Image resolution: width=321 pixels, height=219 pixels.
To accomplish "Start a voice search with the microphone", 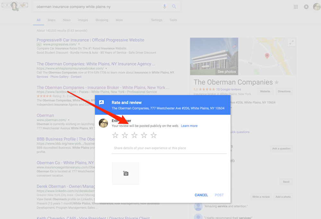I will (165, 6).
